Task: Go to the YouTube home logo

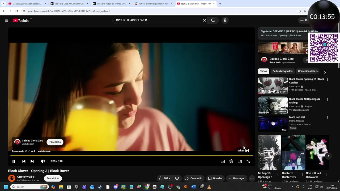Action: pyautogui.click(x=21, y=20)
